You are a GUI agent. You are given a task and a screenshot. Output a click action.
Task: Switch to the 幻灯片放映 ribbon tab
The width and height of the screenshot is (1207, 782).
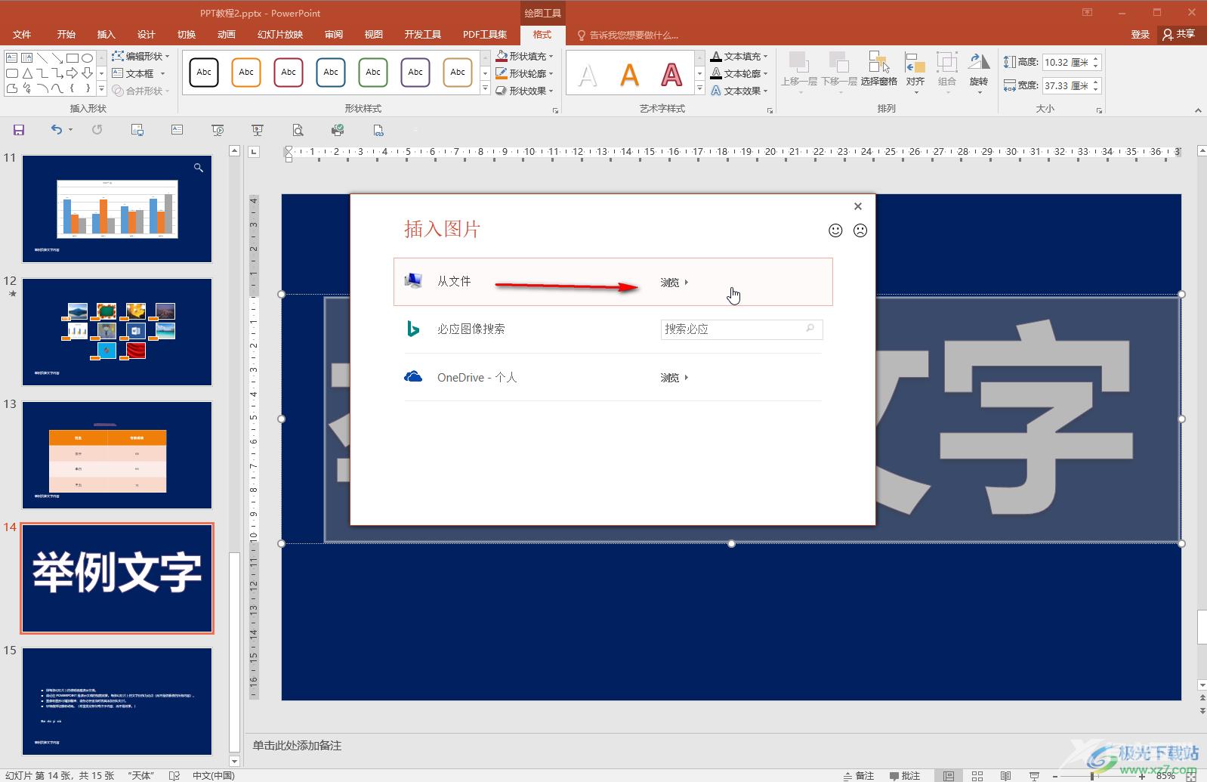(x=280, y=35)
